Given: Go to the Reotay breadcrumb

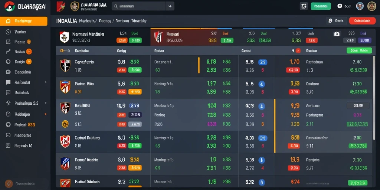Looking at the screenshot, I should (x=105, y=21).
